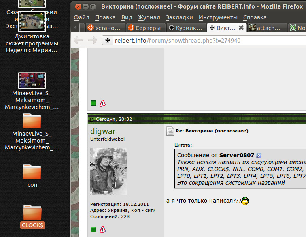The width and height of the screenshot is (306, 237).
Task: Go back to previous page
Action: (x=78, y=40)
